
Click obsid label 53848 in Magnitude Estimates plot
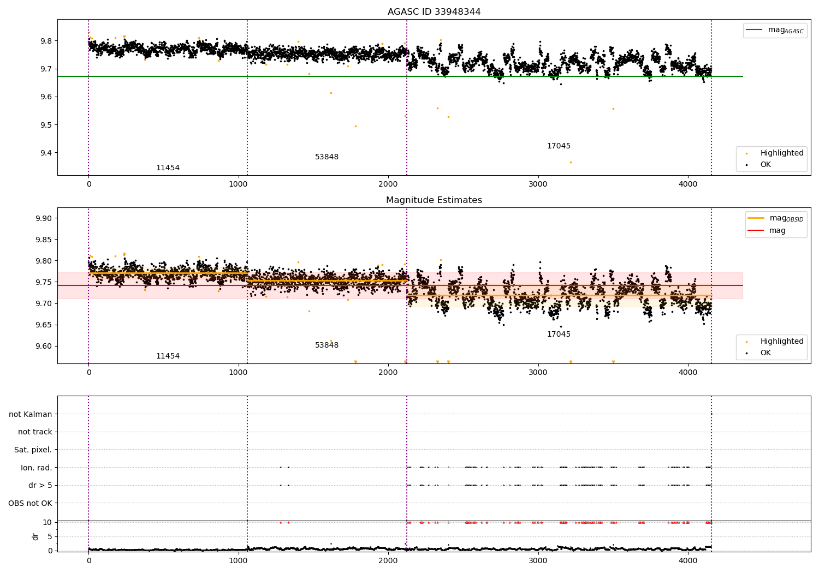327,345
